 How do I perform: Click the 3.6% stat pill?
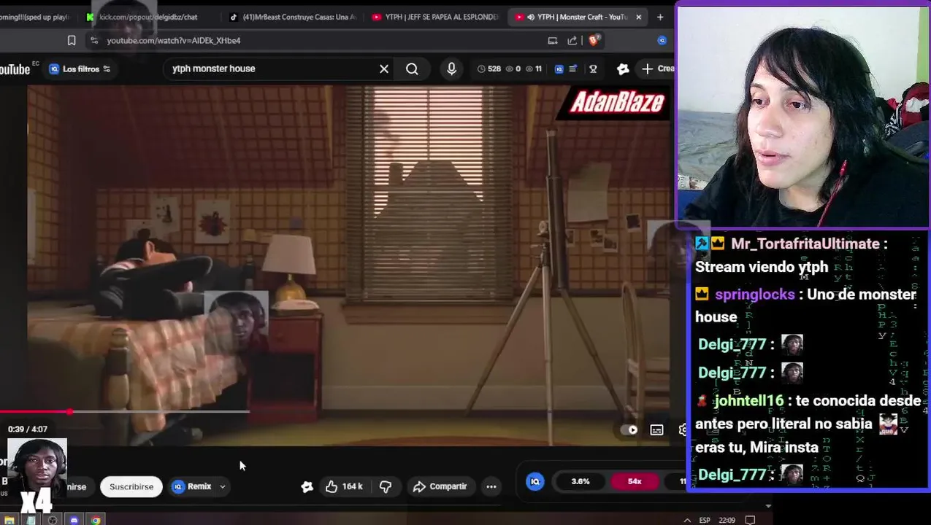[x=581, y=481]
